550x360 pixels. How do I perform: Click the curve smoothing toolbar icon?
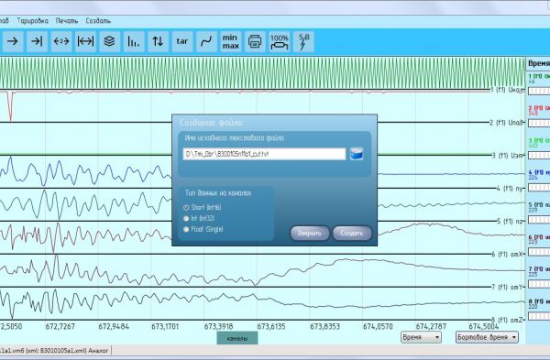click(x=206, y=41)
